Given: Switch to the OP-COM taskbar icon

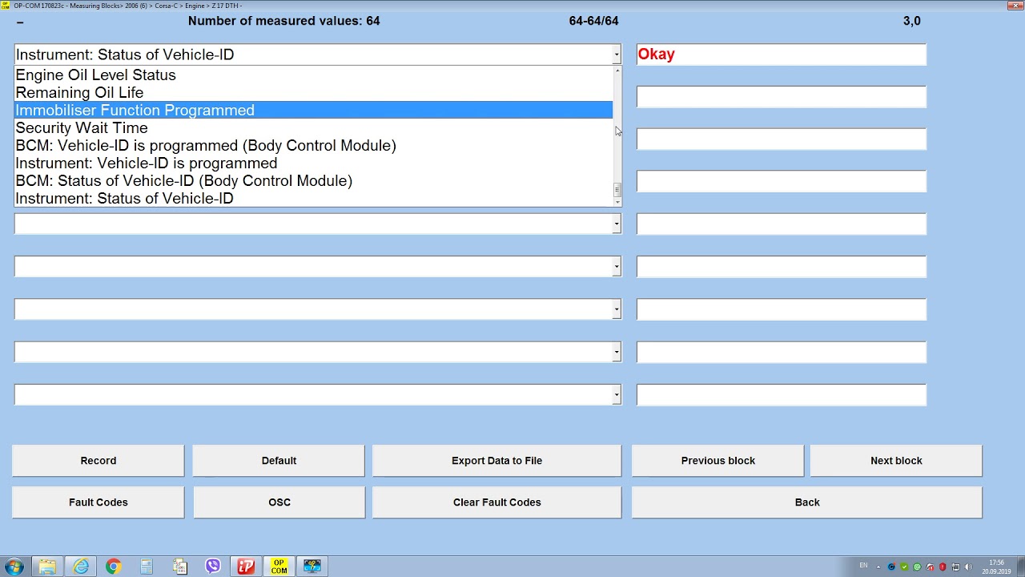Looking at the screenshot, I should coord(279,567).
